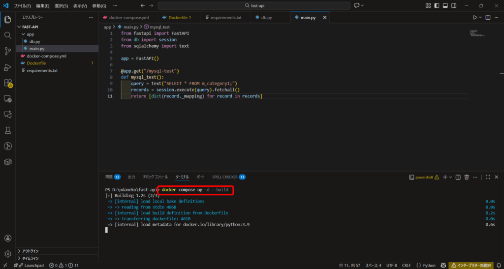Open the ファイル(F) menu
Image resolution: width=504 pixels, height=269 pixels.
coord(22,6)
